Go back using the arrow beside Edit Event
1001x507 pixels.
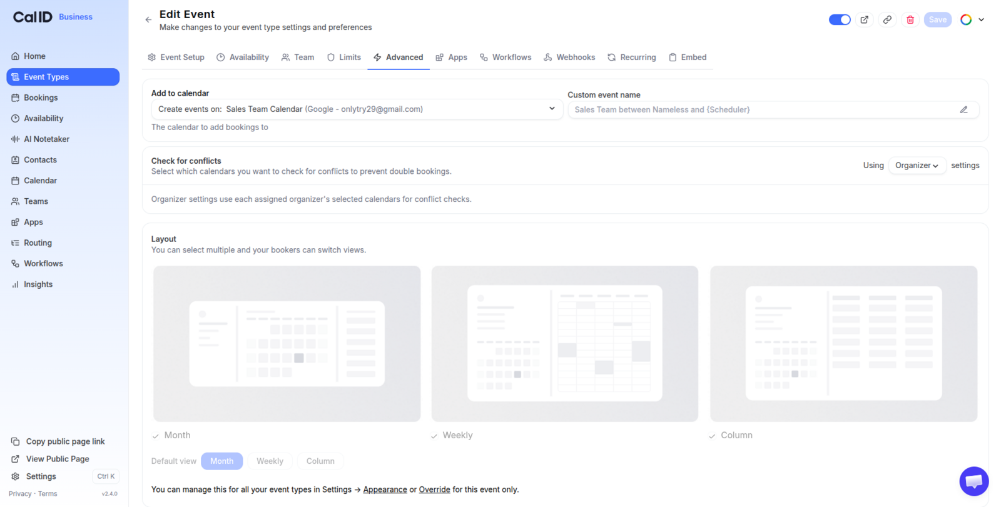click(x=148, y=20)
